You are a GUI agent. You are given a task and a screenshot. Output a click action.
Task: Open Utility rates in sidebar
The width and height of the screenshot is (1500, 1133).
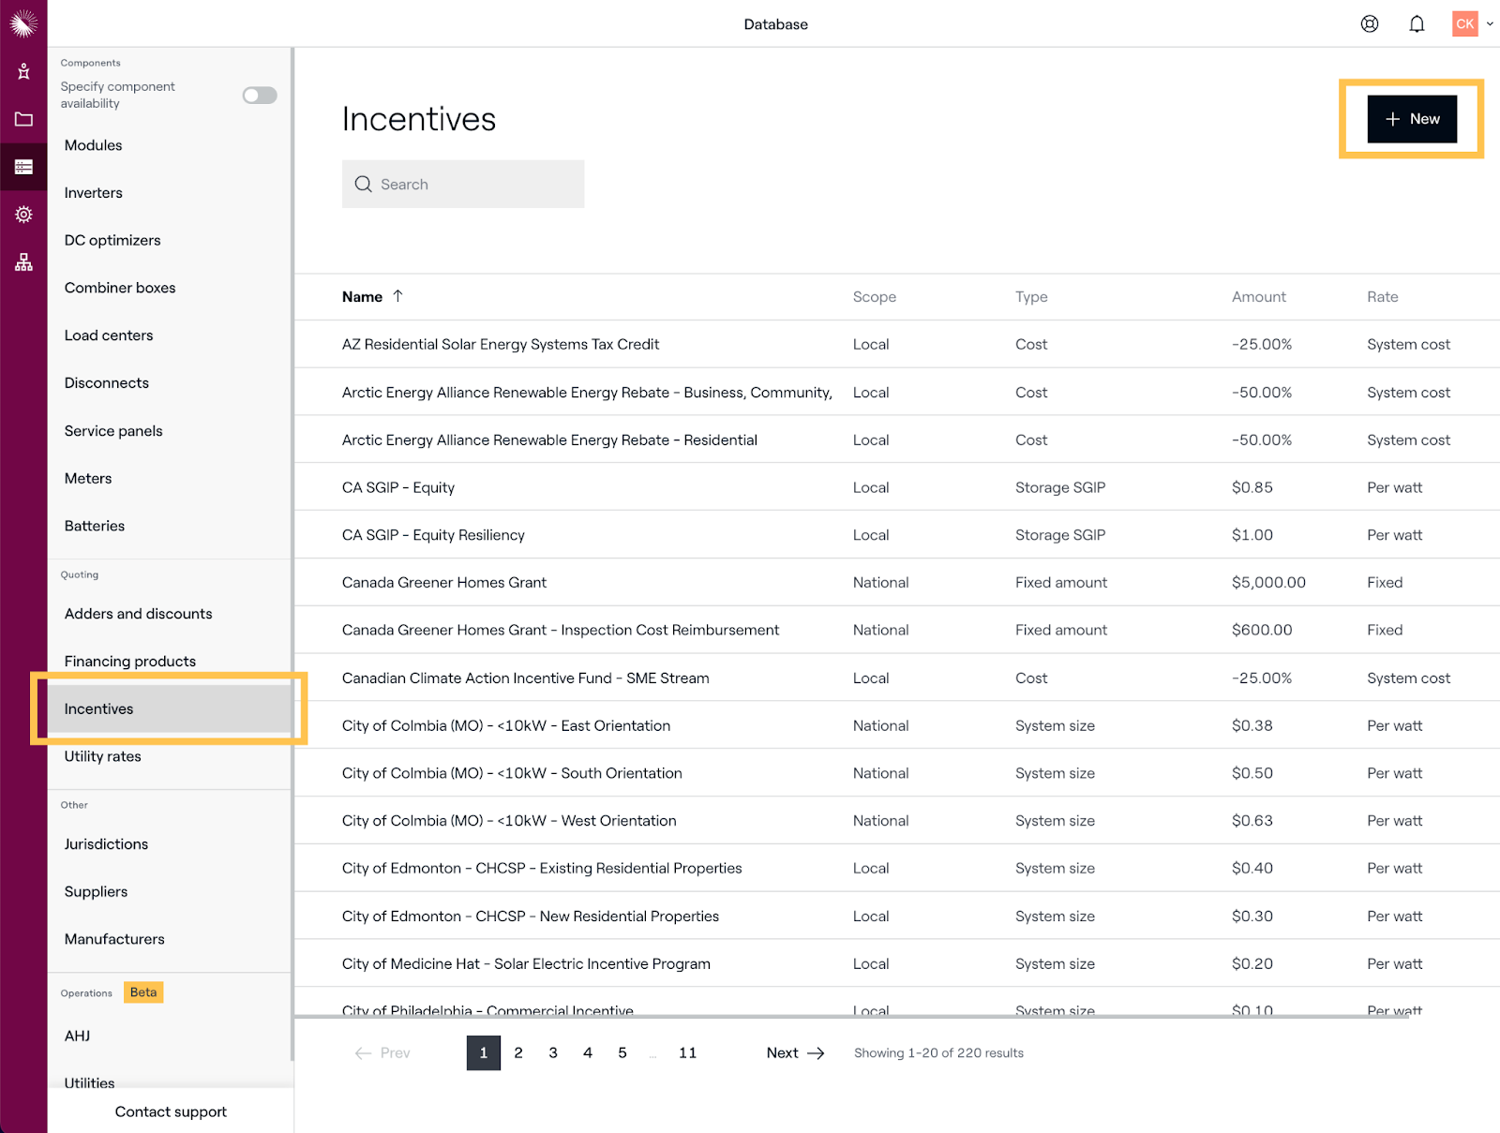(103, 756)
